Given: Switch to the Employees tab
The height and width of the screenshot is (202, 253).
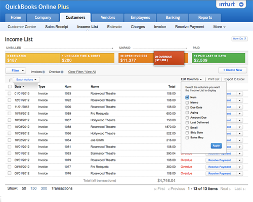Looking at the screenshot, I should (140, 18).
